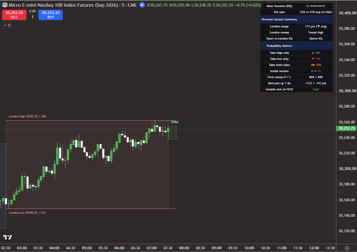Click the green Take high only arrow
This screenshot has height=252, width=357.
pos(313,53)
